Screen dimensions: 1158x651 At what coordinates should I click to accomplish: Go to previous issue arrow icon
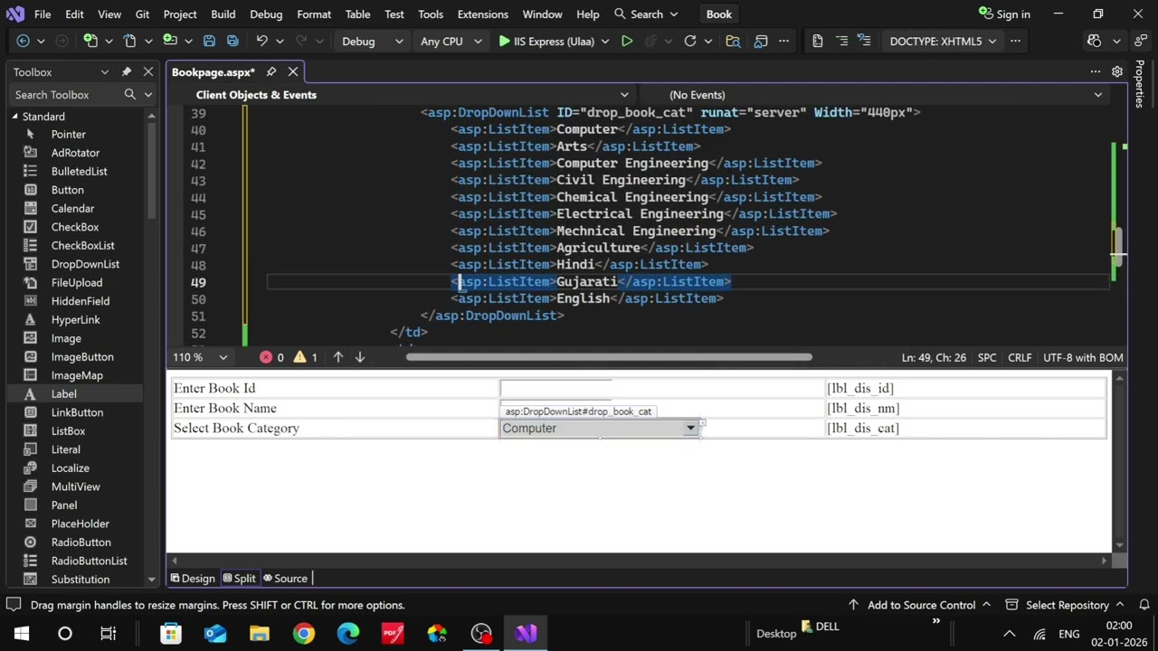[338, 357]
